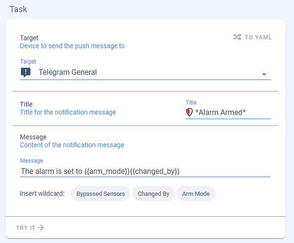The height and width of the screenshot is (243, 294).
Task: Click 'Device to send the push message to' description
Action: pyautogui.click(x=72, y=46)
